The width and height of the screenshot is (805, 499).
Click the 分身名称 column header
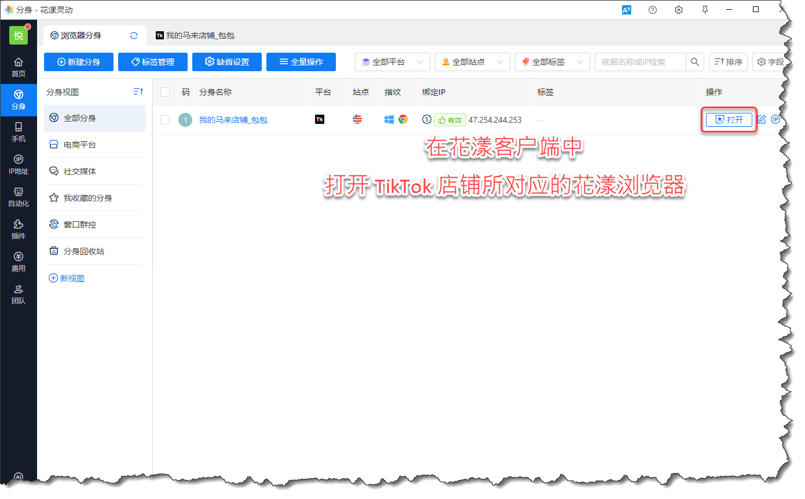point(215,92)
